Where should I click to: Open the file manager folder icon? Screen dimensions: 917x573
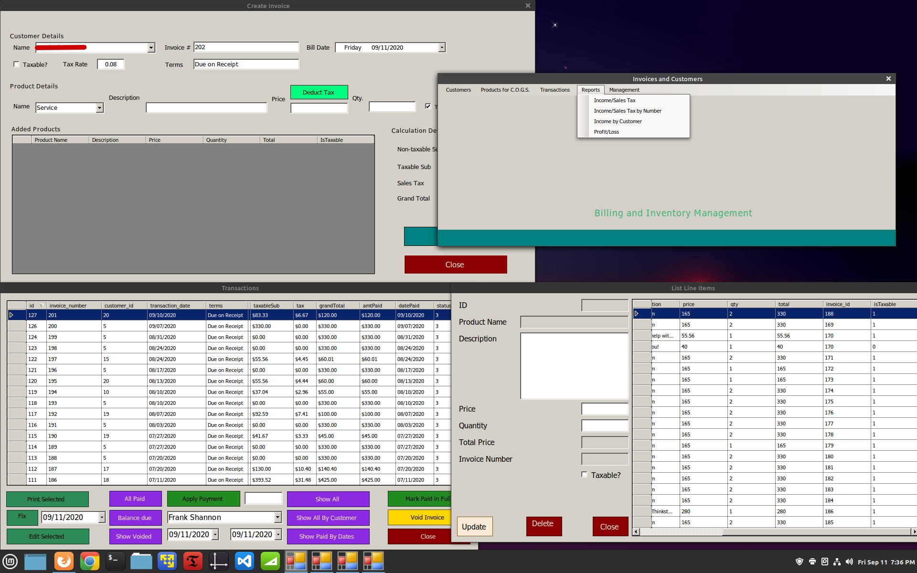(141, 561)
